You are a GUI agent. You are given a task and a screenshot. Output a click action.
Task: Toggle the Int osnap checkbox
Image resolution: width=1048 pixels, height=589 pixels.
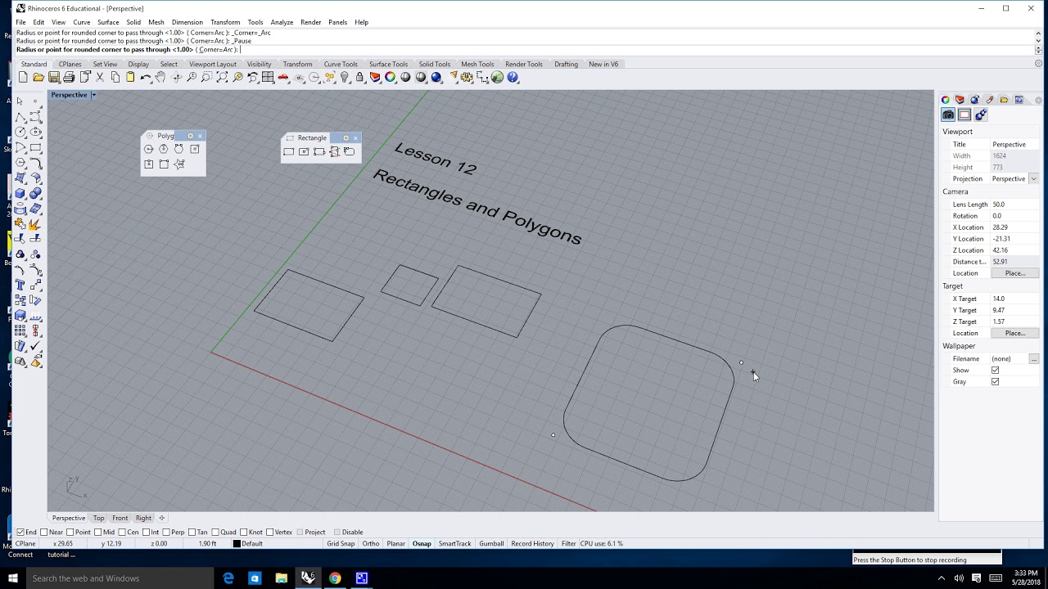[146, 533]
